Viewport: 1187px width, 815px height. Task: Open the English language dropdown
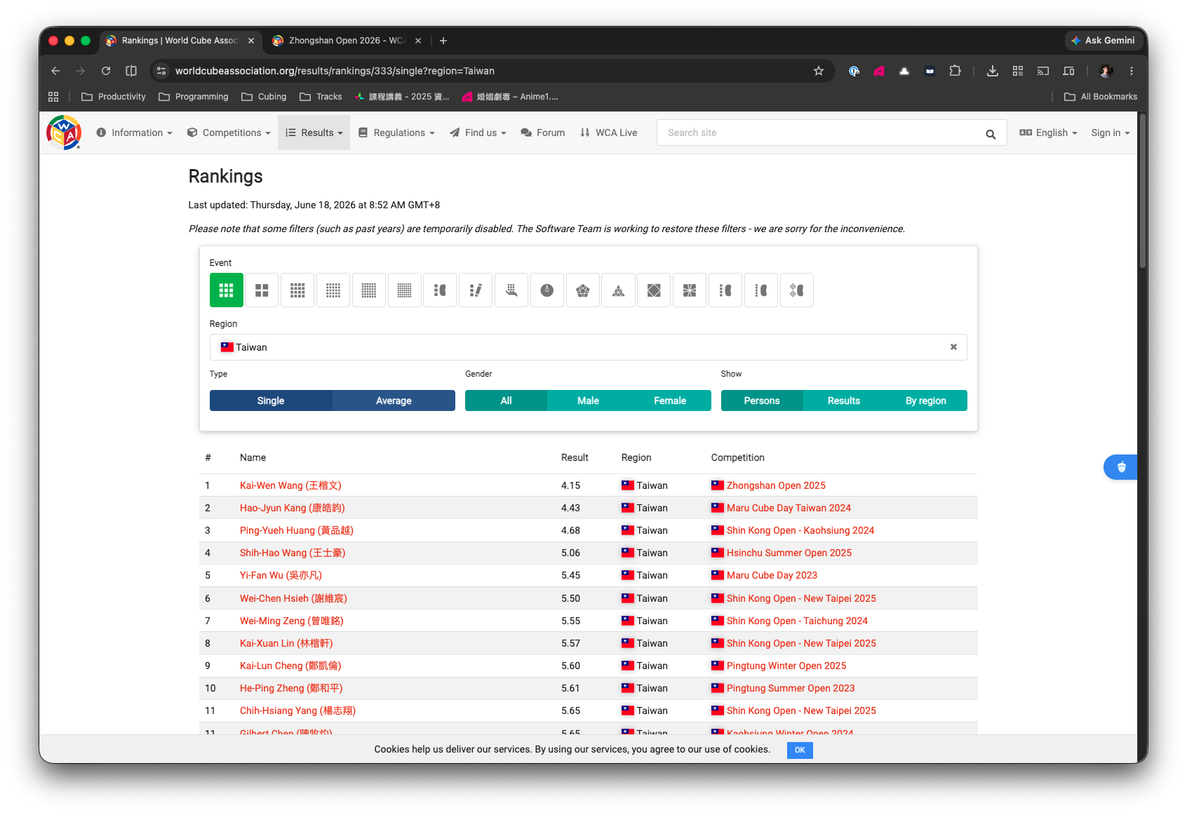tap(1048, 133)
